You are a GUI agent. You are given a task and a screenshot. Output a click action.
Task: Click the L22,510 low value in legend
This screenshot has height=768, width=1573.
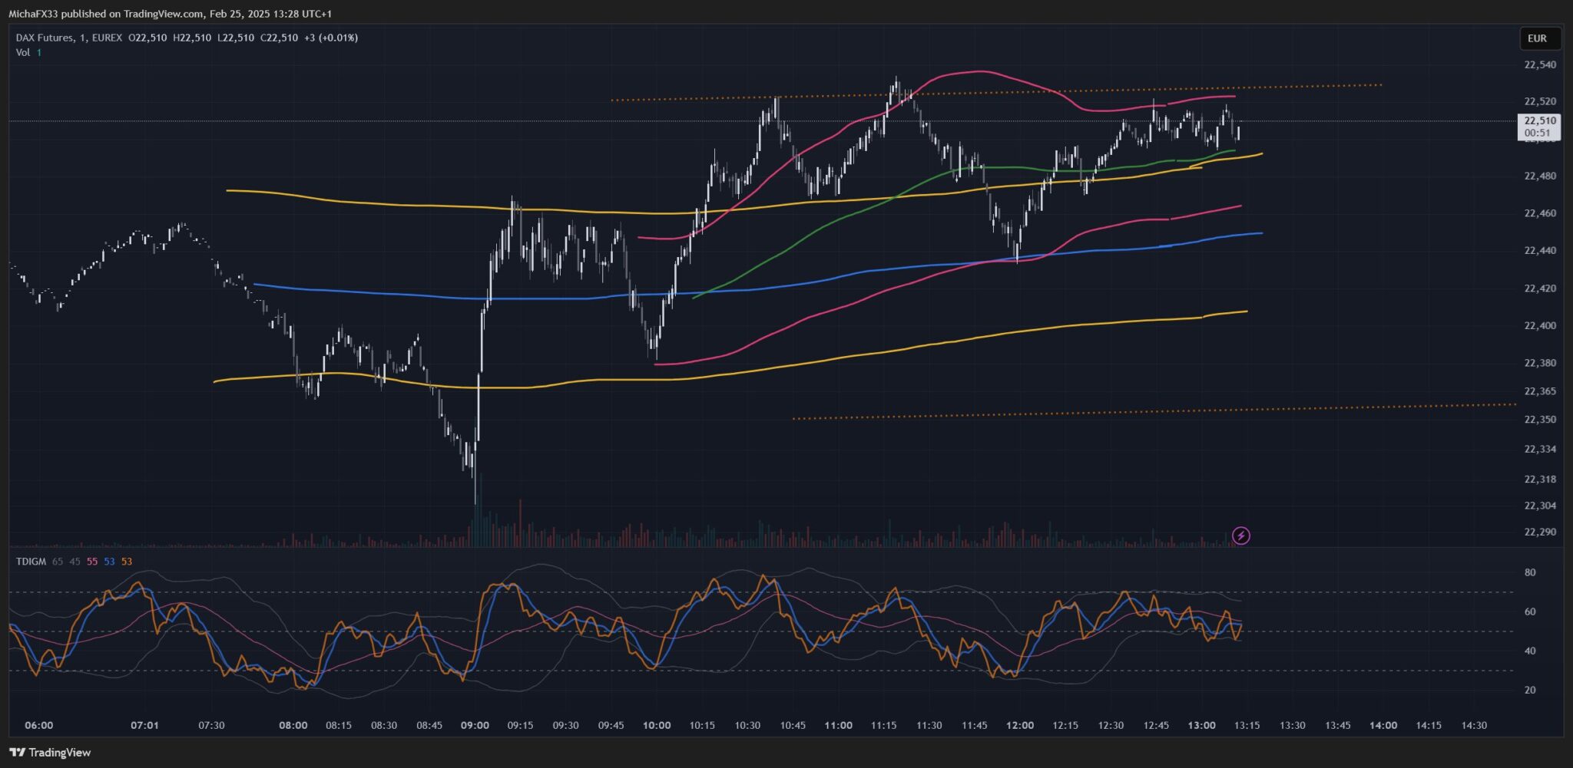pos(236,38)
